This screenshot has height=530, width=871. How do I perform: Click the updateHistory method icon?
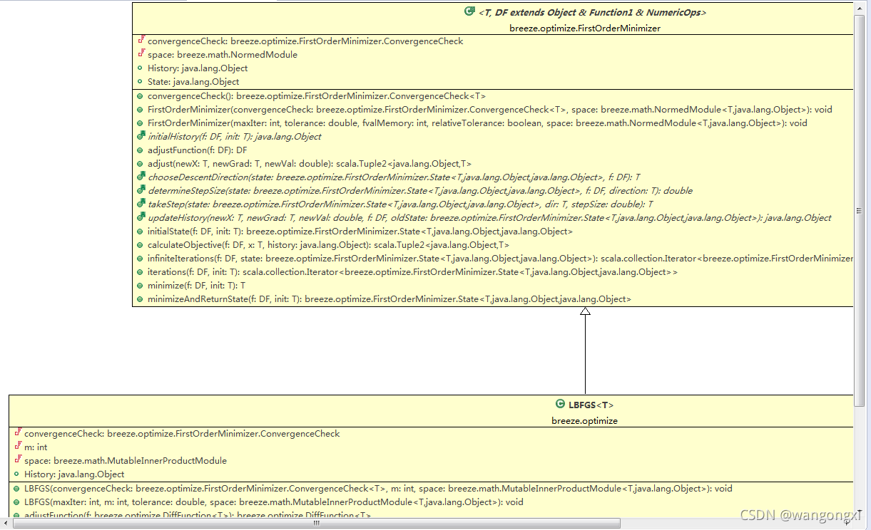pyautogui.click(x=141, y=217)
